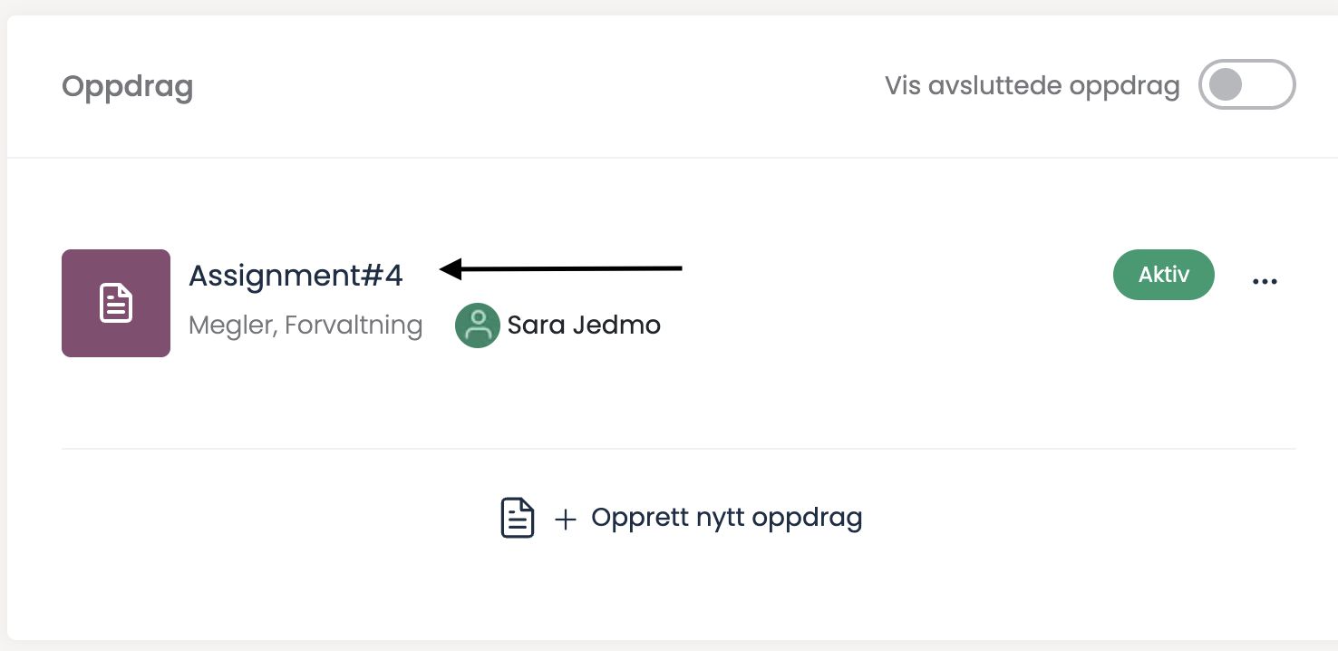Click the arrowhead tip next to Assignment#4
Screen dimensions: 1338x651
point(444,268)
